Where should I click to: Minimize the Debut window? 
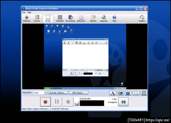[137, 9]
